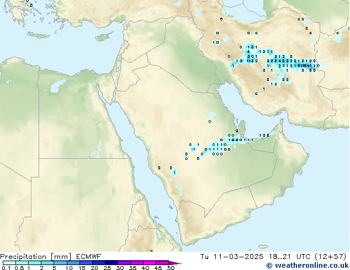Click the 'UTC' label
Screen dimensions: 350x270
[303, 257]
